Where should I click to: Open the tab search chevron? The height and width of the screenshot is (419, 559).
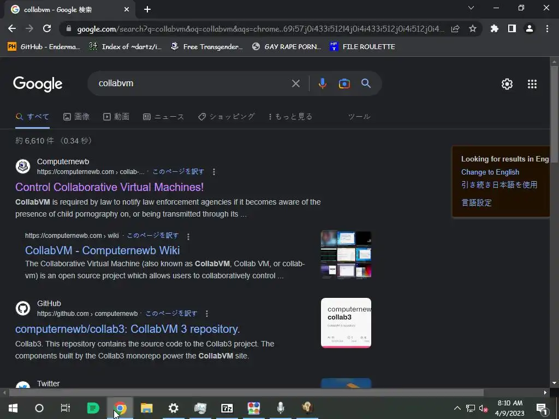click(471, 8)
